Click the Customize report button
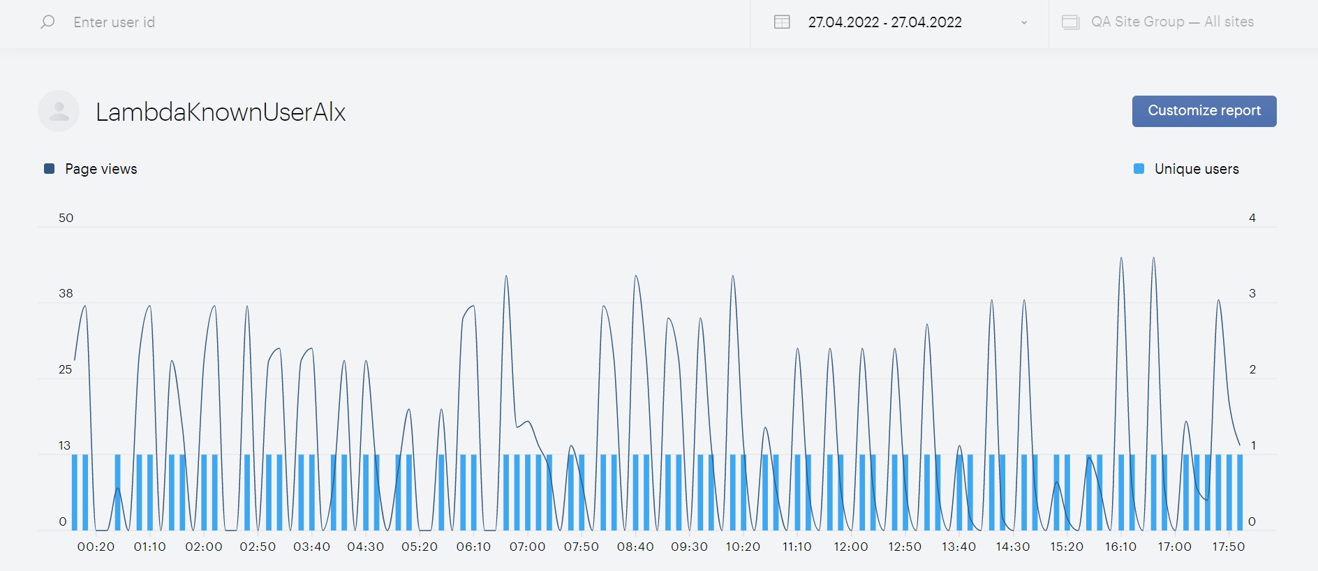This screenshot has height=571, width=1318. click(1204, 111)
